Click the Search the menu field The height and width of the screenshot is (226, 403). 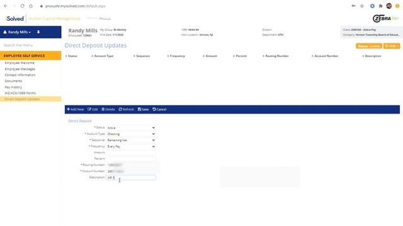pos(31,45)
